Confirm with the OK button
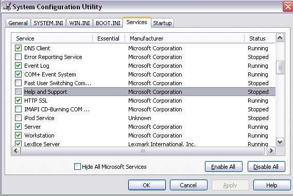The image size is (293, 196). 147,185
